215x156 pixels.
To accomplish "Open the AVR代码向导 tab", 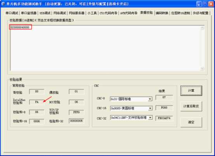I will pos(129,13).
